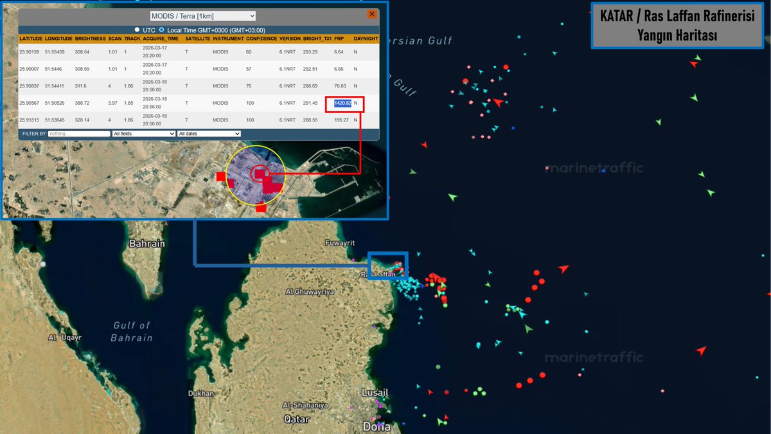The height and width of the screenshot is (434, 771).
Task: Click fire hotspot square left of yellow circle
Action: 220,176
